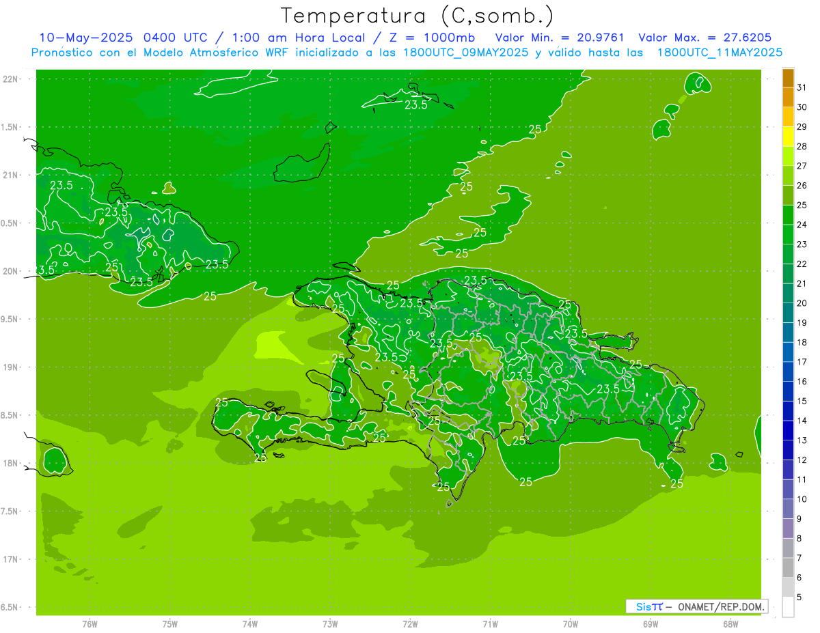The image size is (820, 633).
Task: Click the "76W" longitude label
Action: [90, 623]
